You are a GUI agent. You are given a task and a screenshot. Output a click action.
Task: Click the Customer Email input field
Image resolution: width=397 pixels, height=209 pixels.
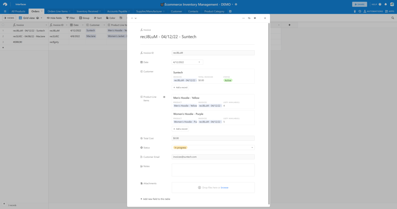coord(213,157)
